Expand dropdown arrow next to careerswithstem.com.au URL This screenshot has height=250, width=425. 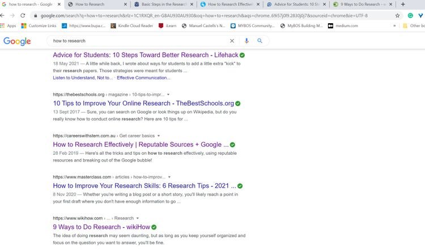click(x=159, y=136)
